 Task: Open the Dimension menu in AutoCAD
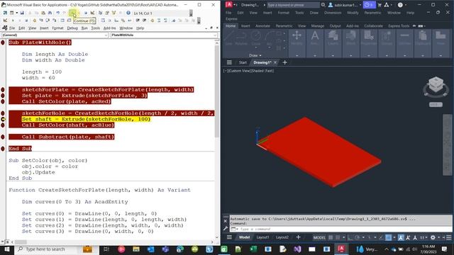pos(333,13)
